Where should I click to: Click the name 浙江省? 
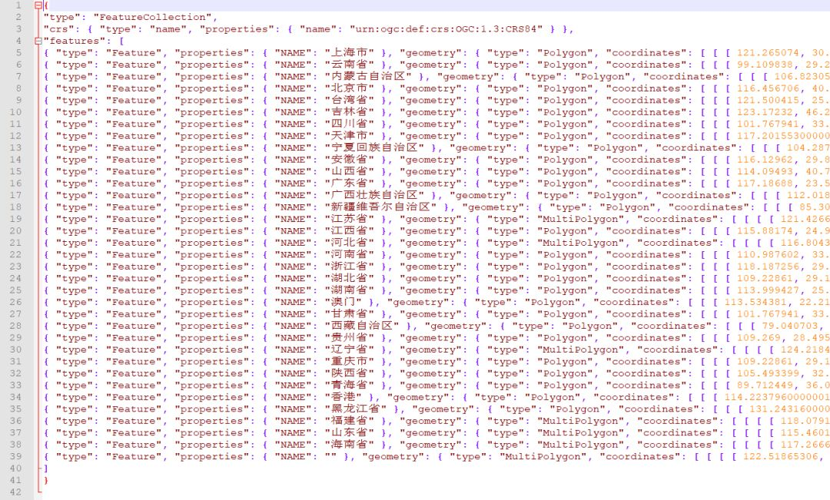349,267
